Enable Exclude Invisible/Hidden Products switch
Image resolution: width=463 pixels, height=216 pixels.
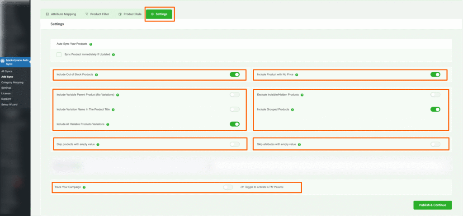pyautogui.click(x=435, y=95)
